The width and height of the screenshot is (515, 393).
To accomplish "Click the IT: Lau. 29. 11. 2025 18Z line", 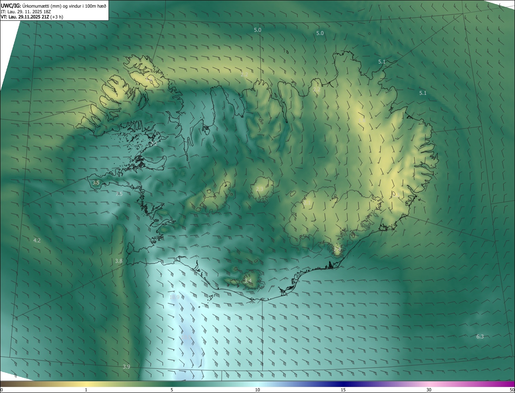I will (x=26, y=11).
